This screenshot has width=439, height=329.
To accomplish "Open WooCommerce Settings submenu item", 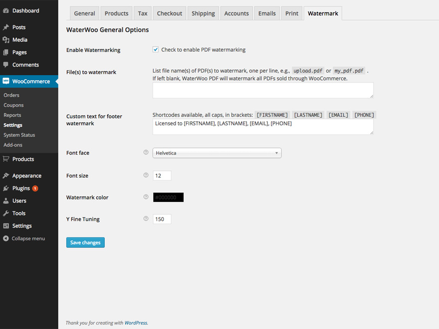I will click(13, 125).
